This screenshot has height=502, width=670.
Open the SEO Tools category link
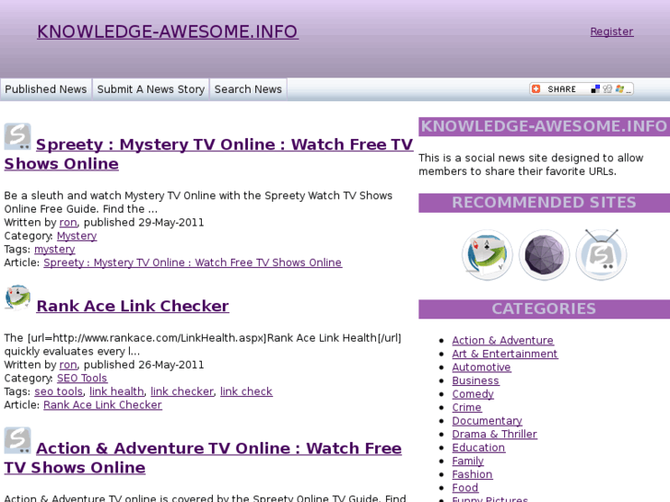tap(82, 378)
